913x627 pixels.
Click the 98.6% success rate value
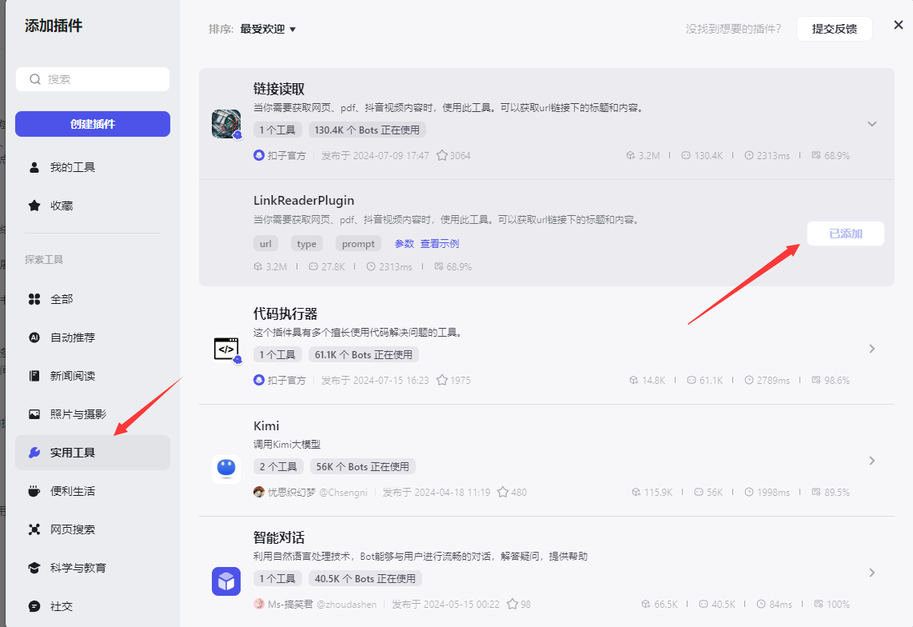point(837,381)
